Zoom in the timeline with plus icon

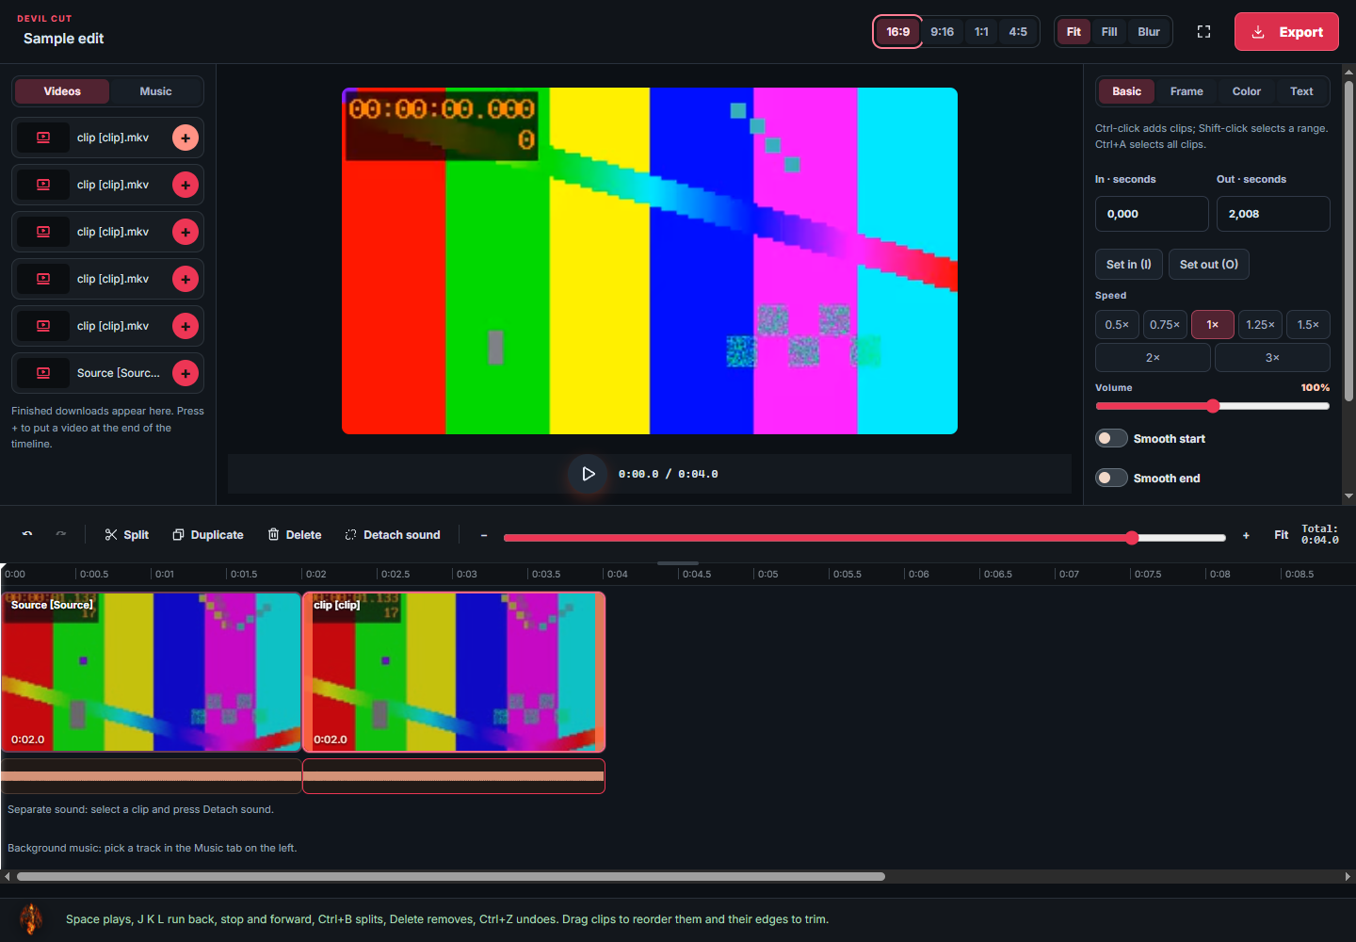[x=1246, y=535]
